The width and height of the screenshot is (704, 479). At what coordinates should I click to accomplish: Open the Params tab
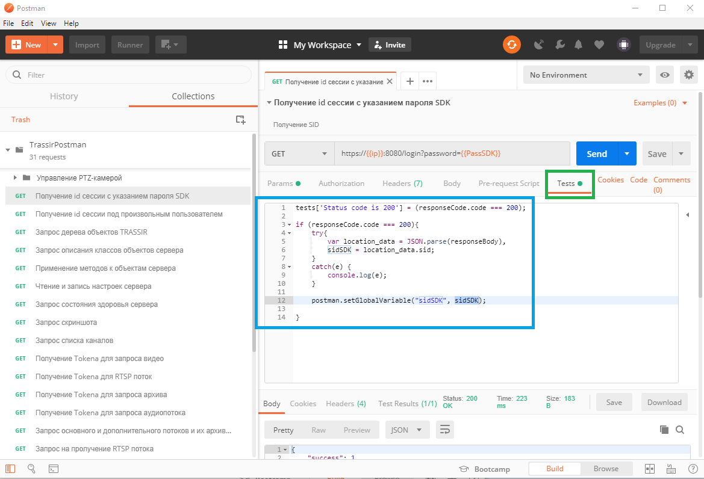click(284, 184)
